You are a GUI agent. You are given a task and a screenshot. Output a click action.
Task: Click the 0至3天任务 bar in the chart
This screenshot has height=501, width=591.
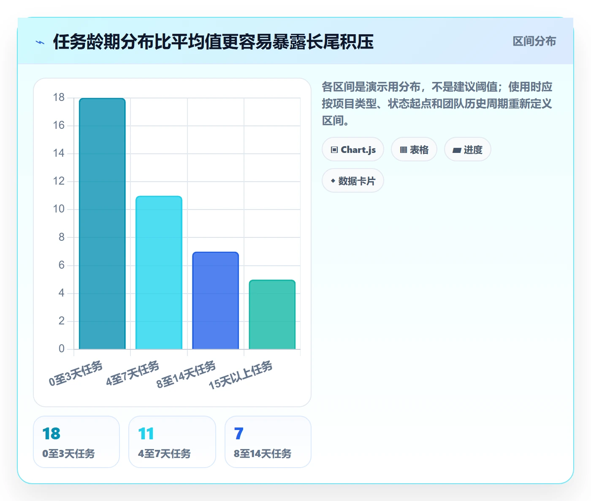[x=102, y=224]
